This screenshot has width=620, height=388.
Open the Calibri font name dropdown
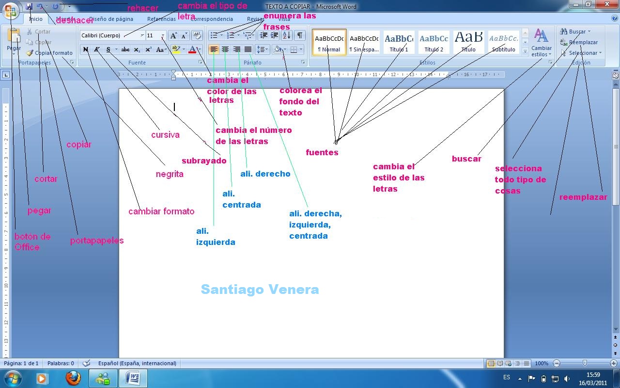pos(142,35)
